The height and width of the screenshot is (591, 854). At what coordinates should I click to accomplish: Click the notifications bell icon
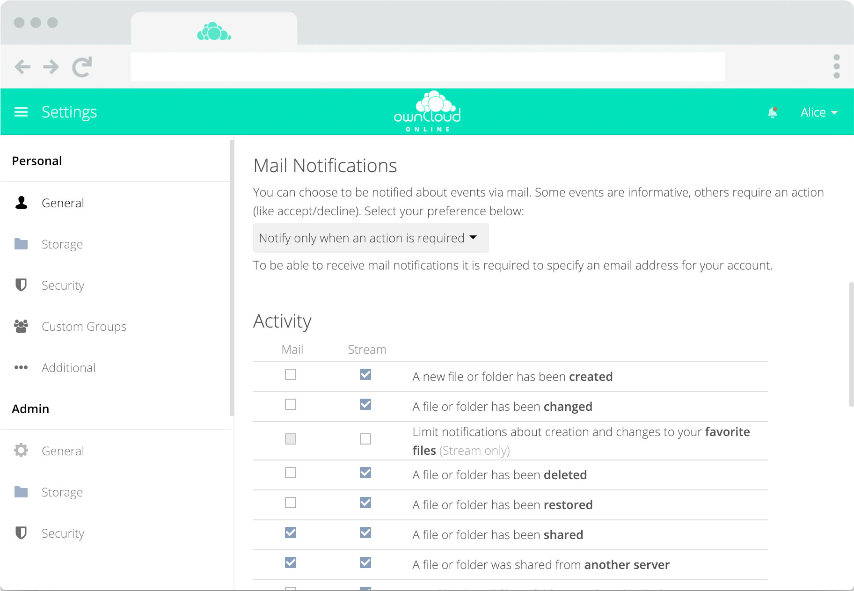(x=772, y=112)
